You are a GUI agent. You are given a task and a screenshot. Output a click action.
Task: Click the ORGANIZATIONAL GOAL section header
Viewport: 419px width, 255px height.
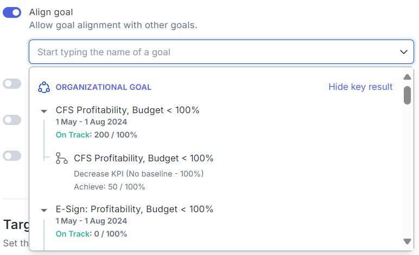104,87
